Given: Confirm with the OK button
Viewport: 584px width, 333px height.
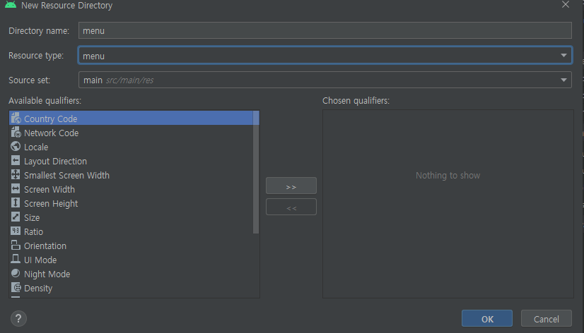Looking at the screenshot, I should click(487, 318).
